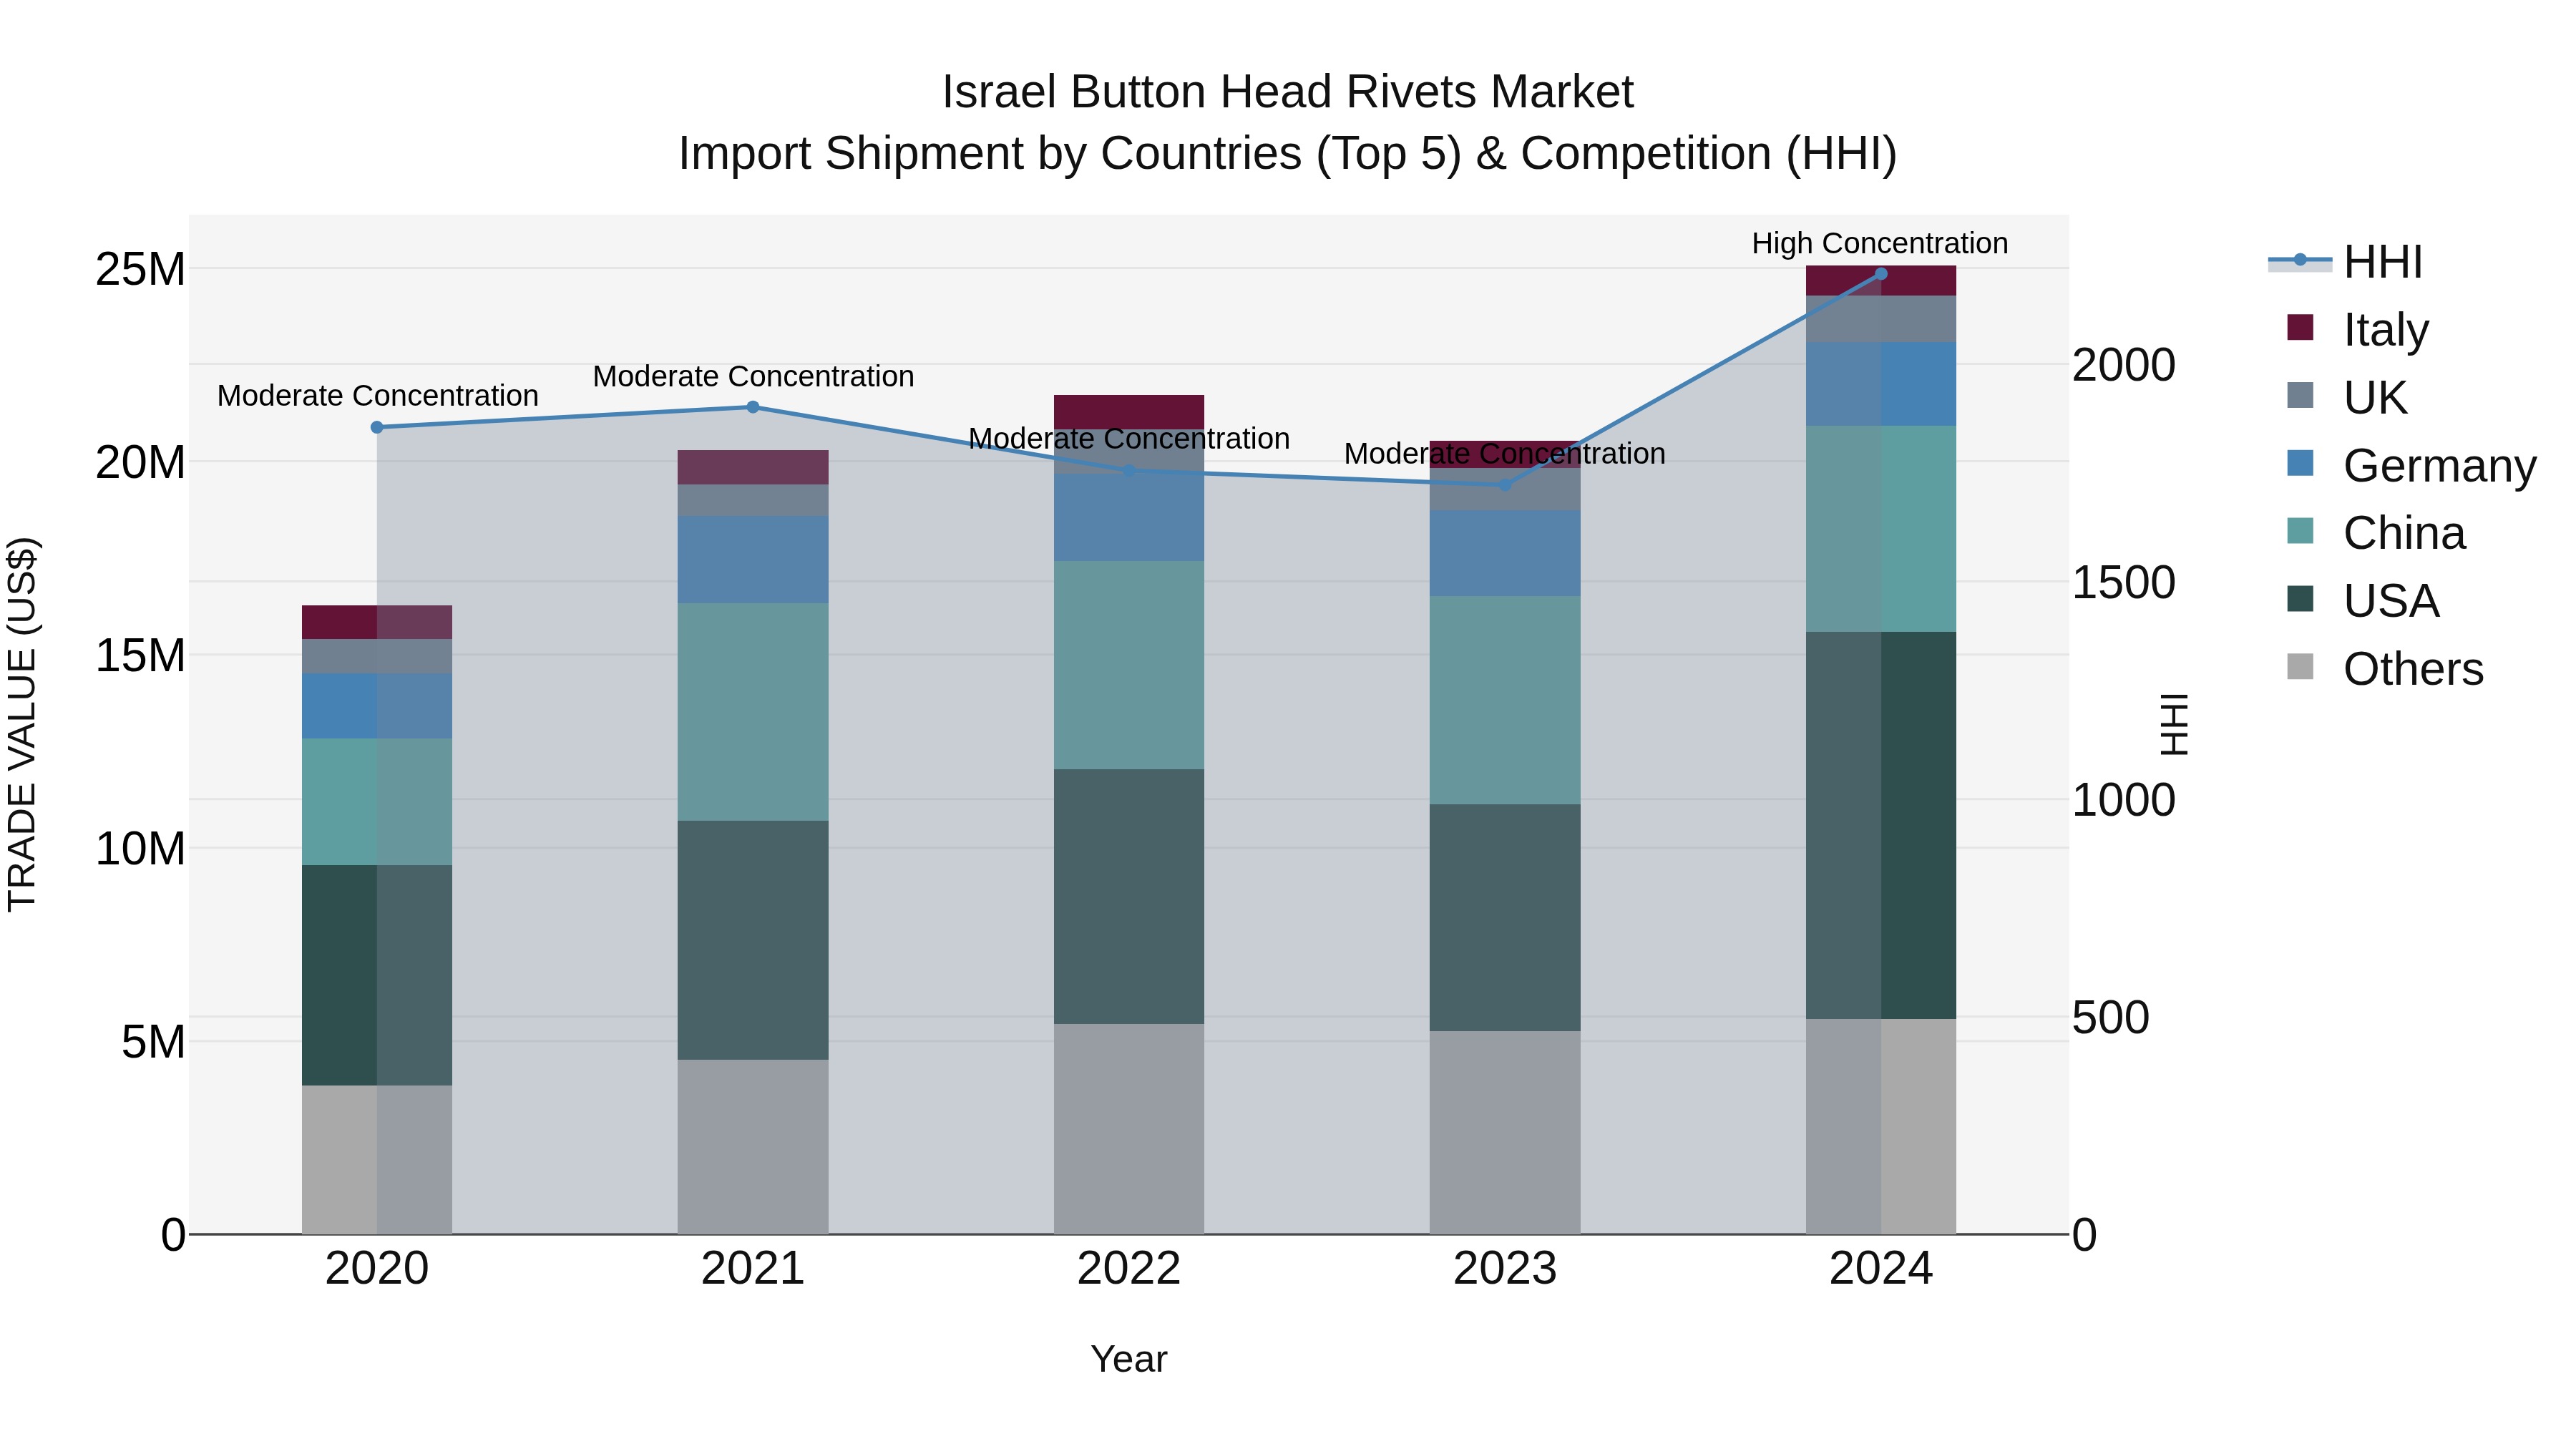Click the Germany blue legend swatch

[2300, 463]
